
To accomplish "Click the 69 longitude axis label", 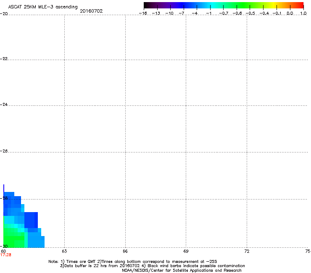I will click(186, 252).
